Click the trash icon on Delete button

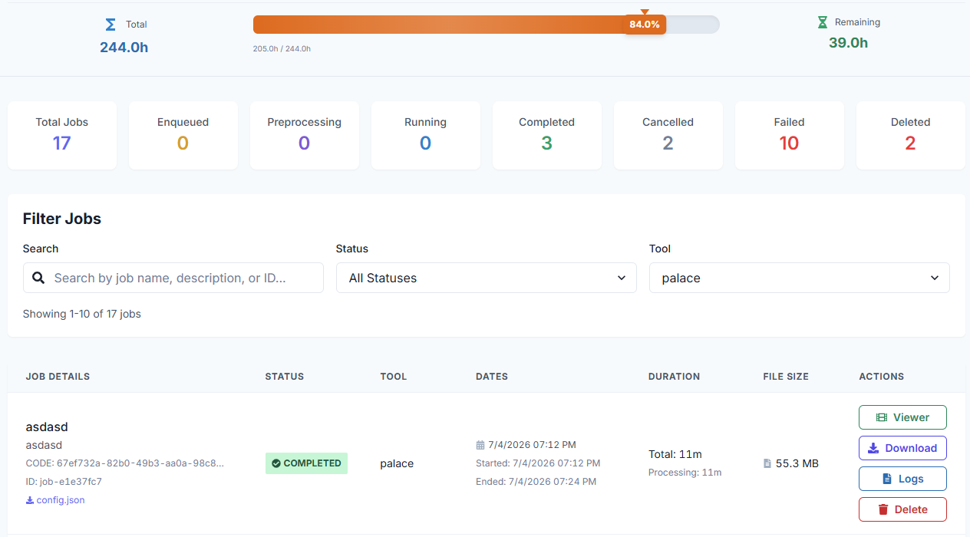tap(883, 509)
